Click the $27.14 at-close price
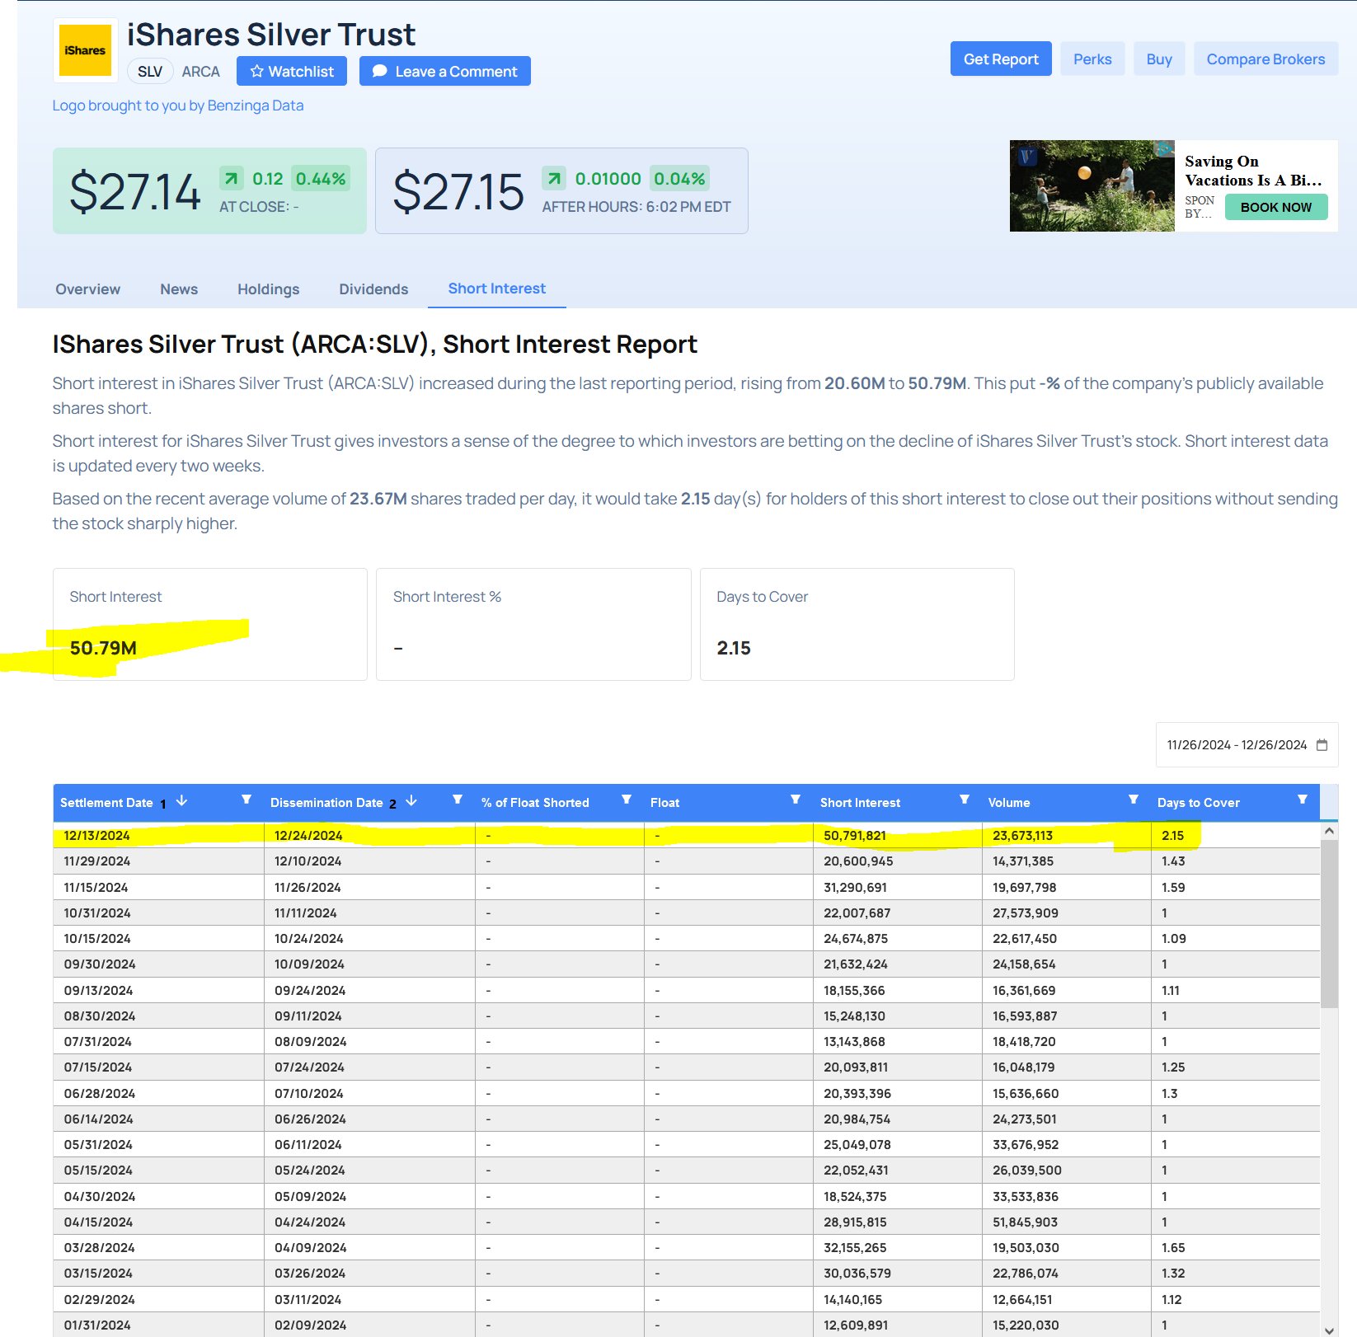Screen dimensions: 1357x1337 click(x=134, y=192)
